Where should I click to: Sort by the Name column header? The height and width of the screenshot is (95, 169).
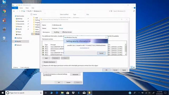[x=35, y=15]
